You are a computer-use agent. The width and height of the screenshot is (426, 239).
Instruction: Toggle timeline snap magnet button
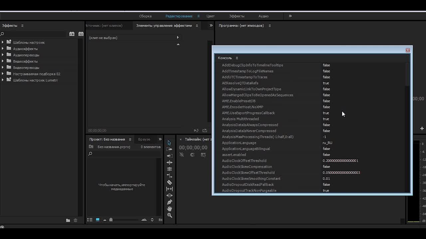point(192,155)
